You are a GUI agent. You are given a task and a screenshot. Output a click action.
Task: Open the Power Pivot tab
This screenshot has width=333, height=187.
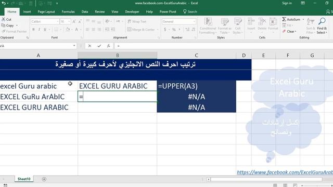pos(168,11)
